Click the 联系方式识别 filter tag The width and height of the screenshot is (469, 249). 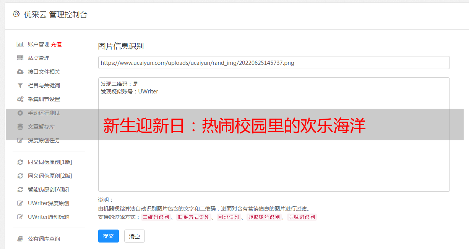[x=194, y=217]
